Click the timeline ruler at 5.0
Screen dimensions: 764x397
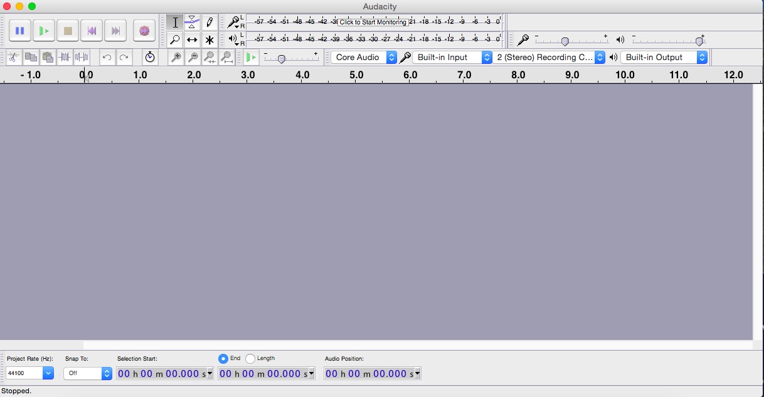click(x=356, y=75)
